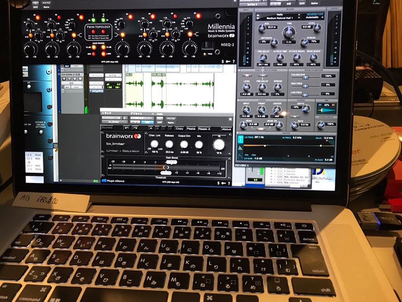
Task: Step to next preset with ReVibe down arrow
Action: (x=258, y=19)
